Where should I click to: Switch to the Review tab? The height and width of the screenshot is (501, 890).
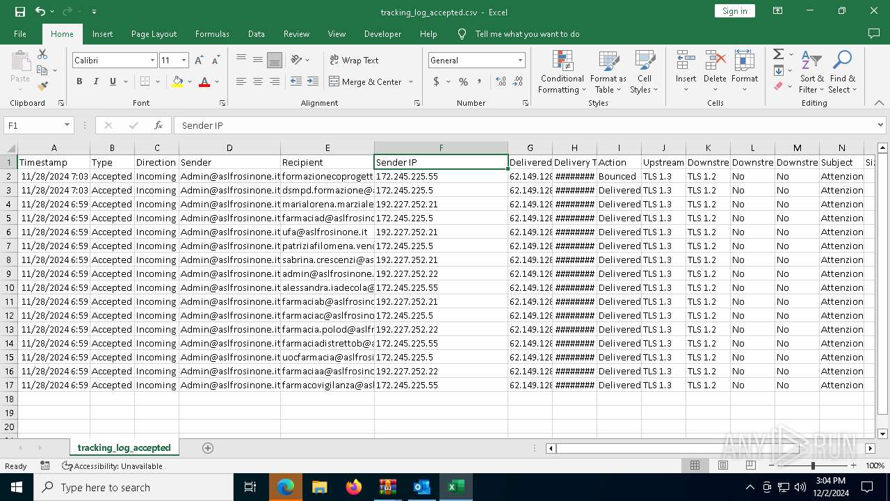click(296, 33)
